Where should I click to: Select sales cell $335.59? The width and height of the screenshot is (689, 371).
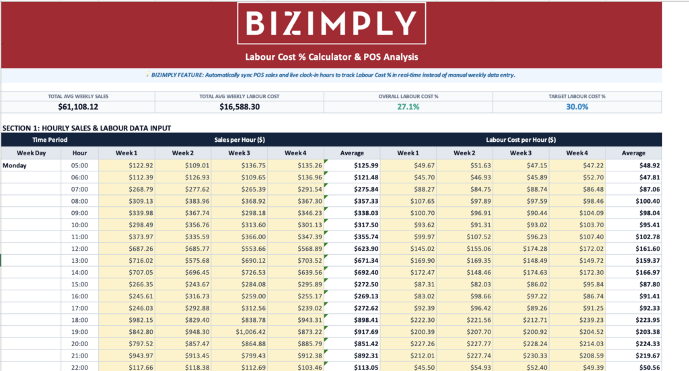[x=183, y=237]
